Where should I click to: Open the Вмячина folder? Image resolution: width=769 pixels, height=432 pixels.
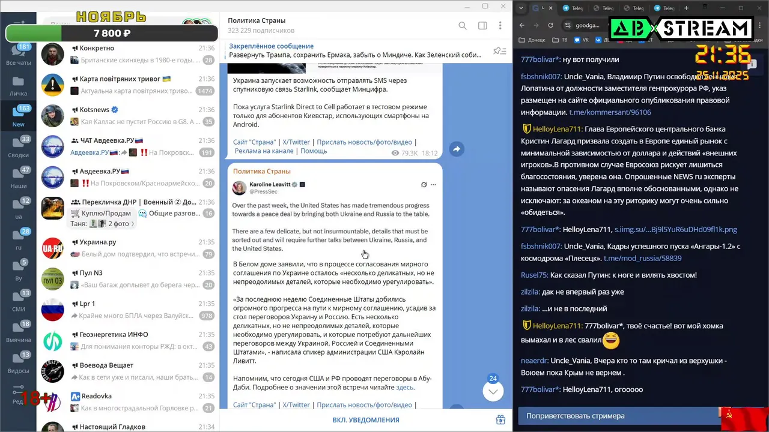click(18, 332)
